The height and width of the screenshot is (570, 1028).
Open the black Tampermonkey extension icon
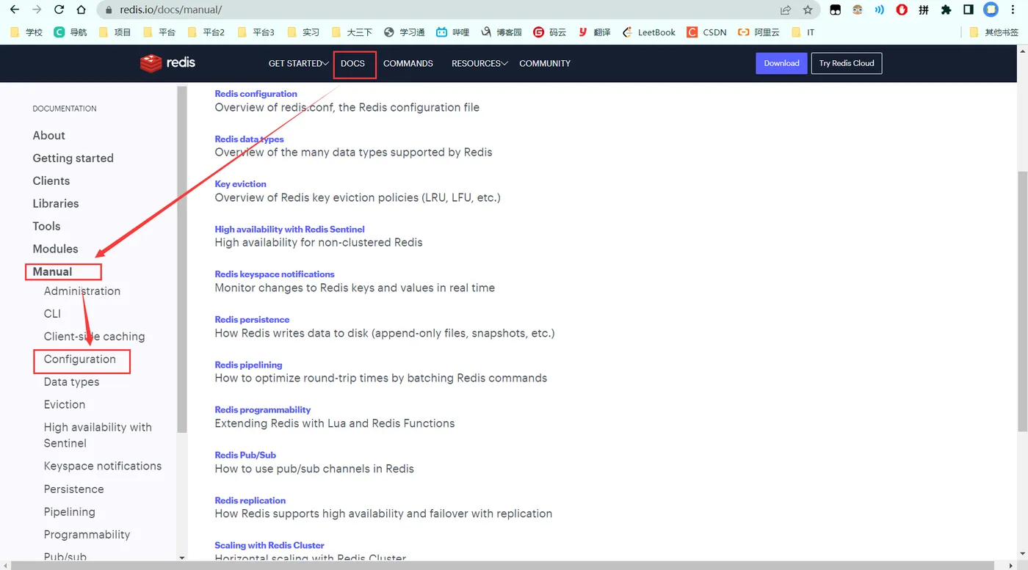tap(835, 10)
